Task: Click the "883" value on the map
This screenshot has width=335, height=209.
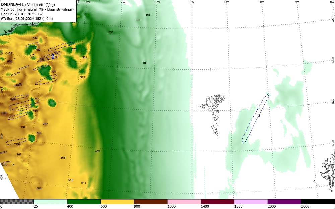Action: click(x=13, y=99)
